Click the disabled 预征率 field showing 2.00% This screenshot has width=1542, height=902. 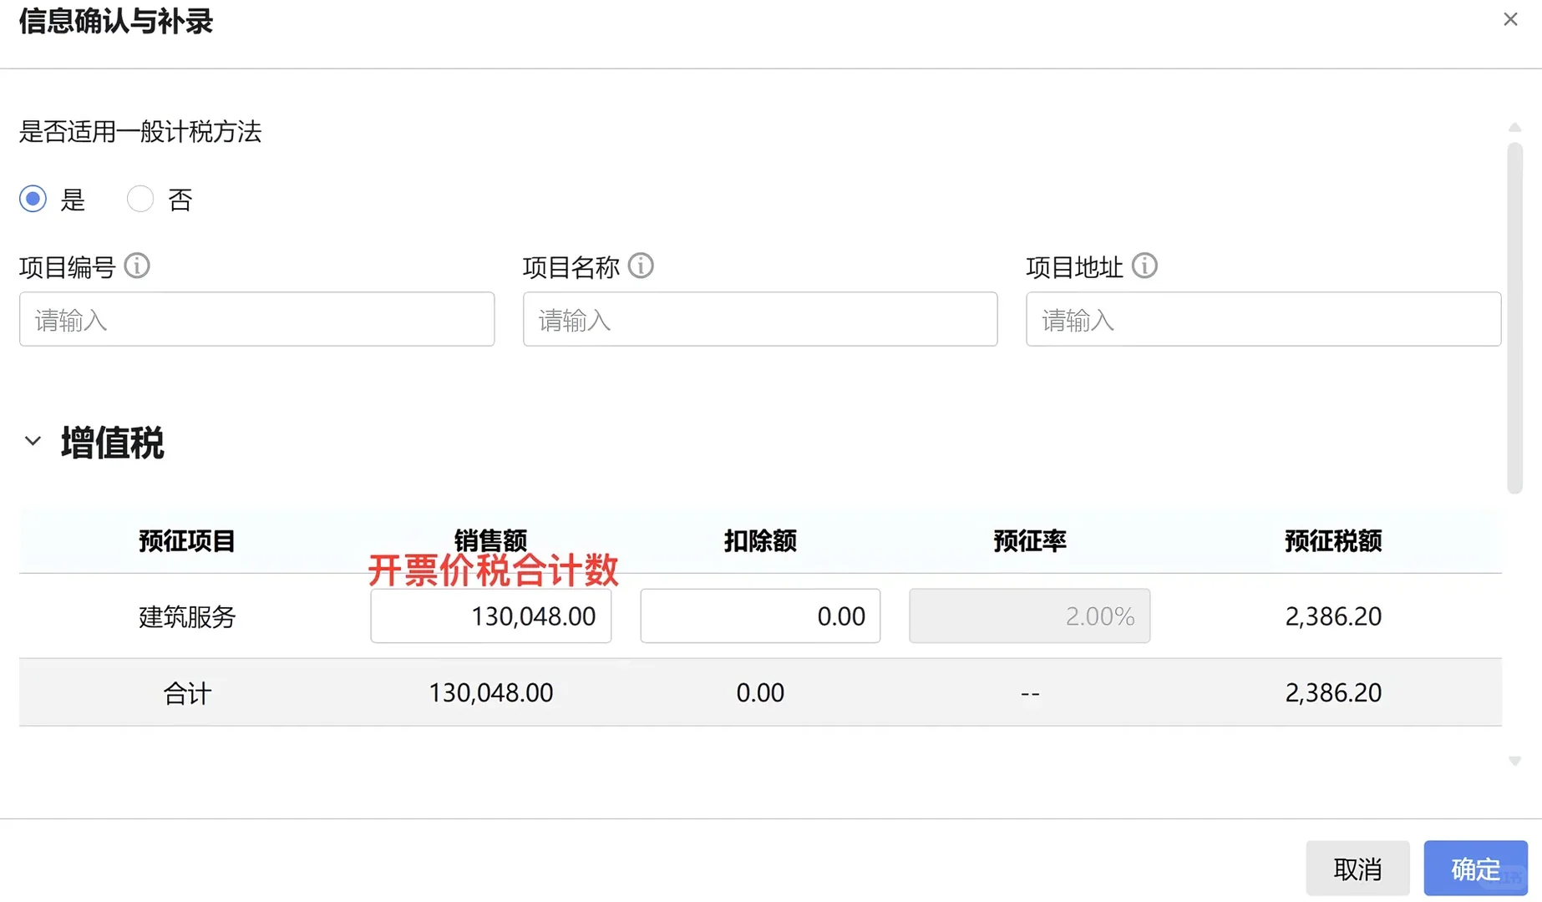pyautogui.click(x=1029, y=616)
